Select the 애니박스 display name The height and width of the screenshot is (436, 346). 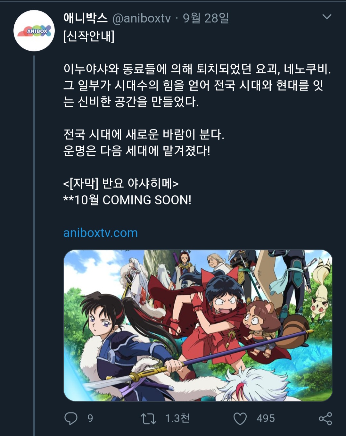[86, 18]
